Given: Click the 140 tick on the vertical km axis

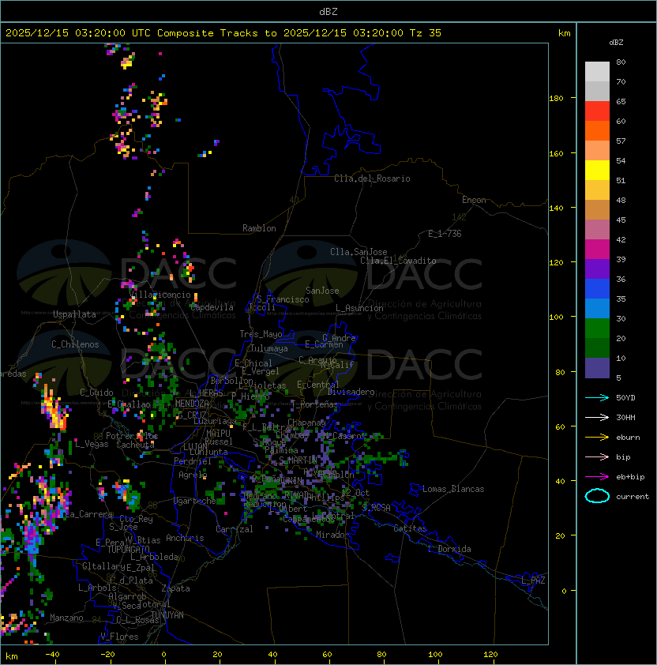Looking at the screenshot, I should (556, 208).
